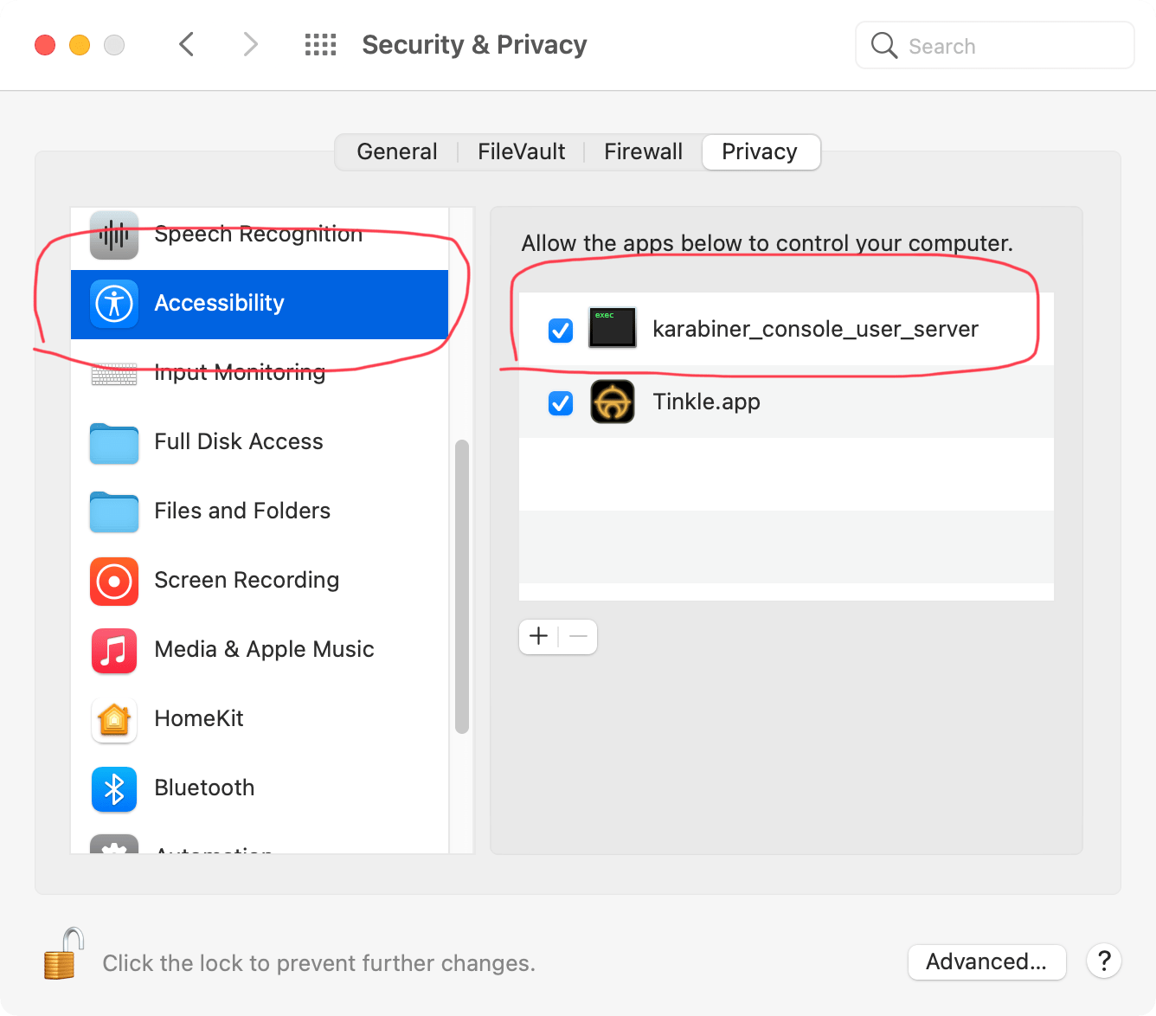This screenshot has height=1016, width=1156.
Task: Go forward with the right chevron
Action: (250, 44)
